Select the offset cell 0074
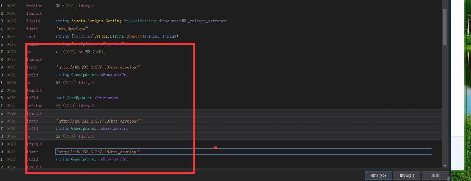Viewport: 471px width, 181px height. tap(11, 44)
